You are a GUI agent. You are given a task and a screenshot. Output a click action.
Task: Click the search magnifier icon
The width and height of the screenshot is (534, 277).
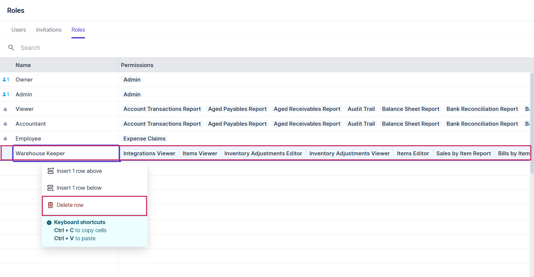pyautogui.click(x=11, y=48)
